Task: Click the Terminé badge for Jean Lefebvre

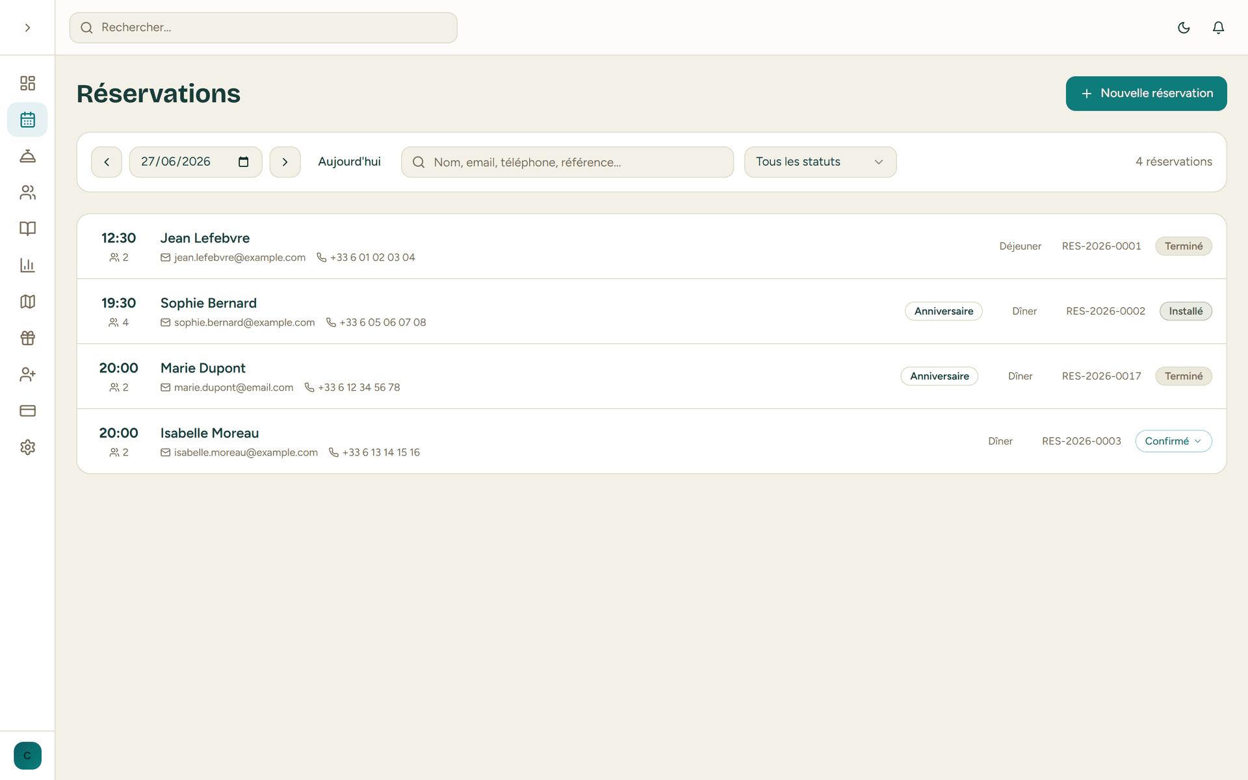Action: tap(1184, 246)
